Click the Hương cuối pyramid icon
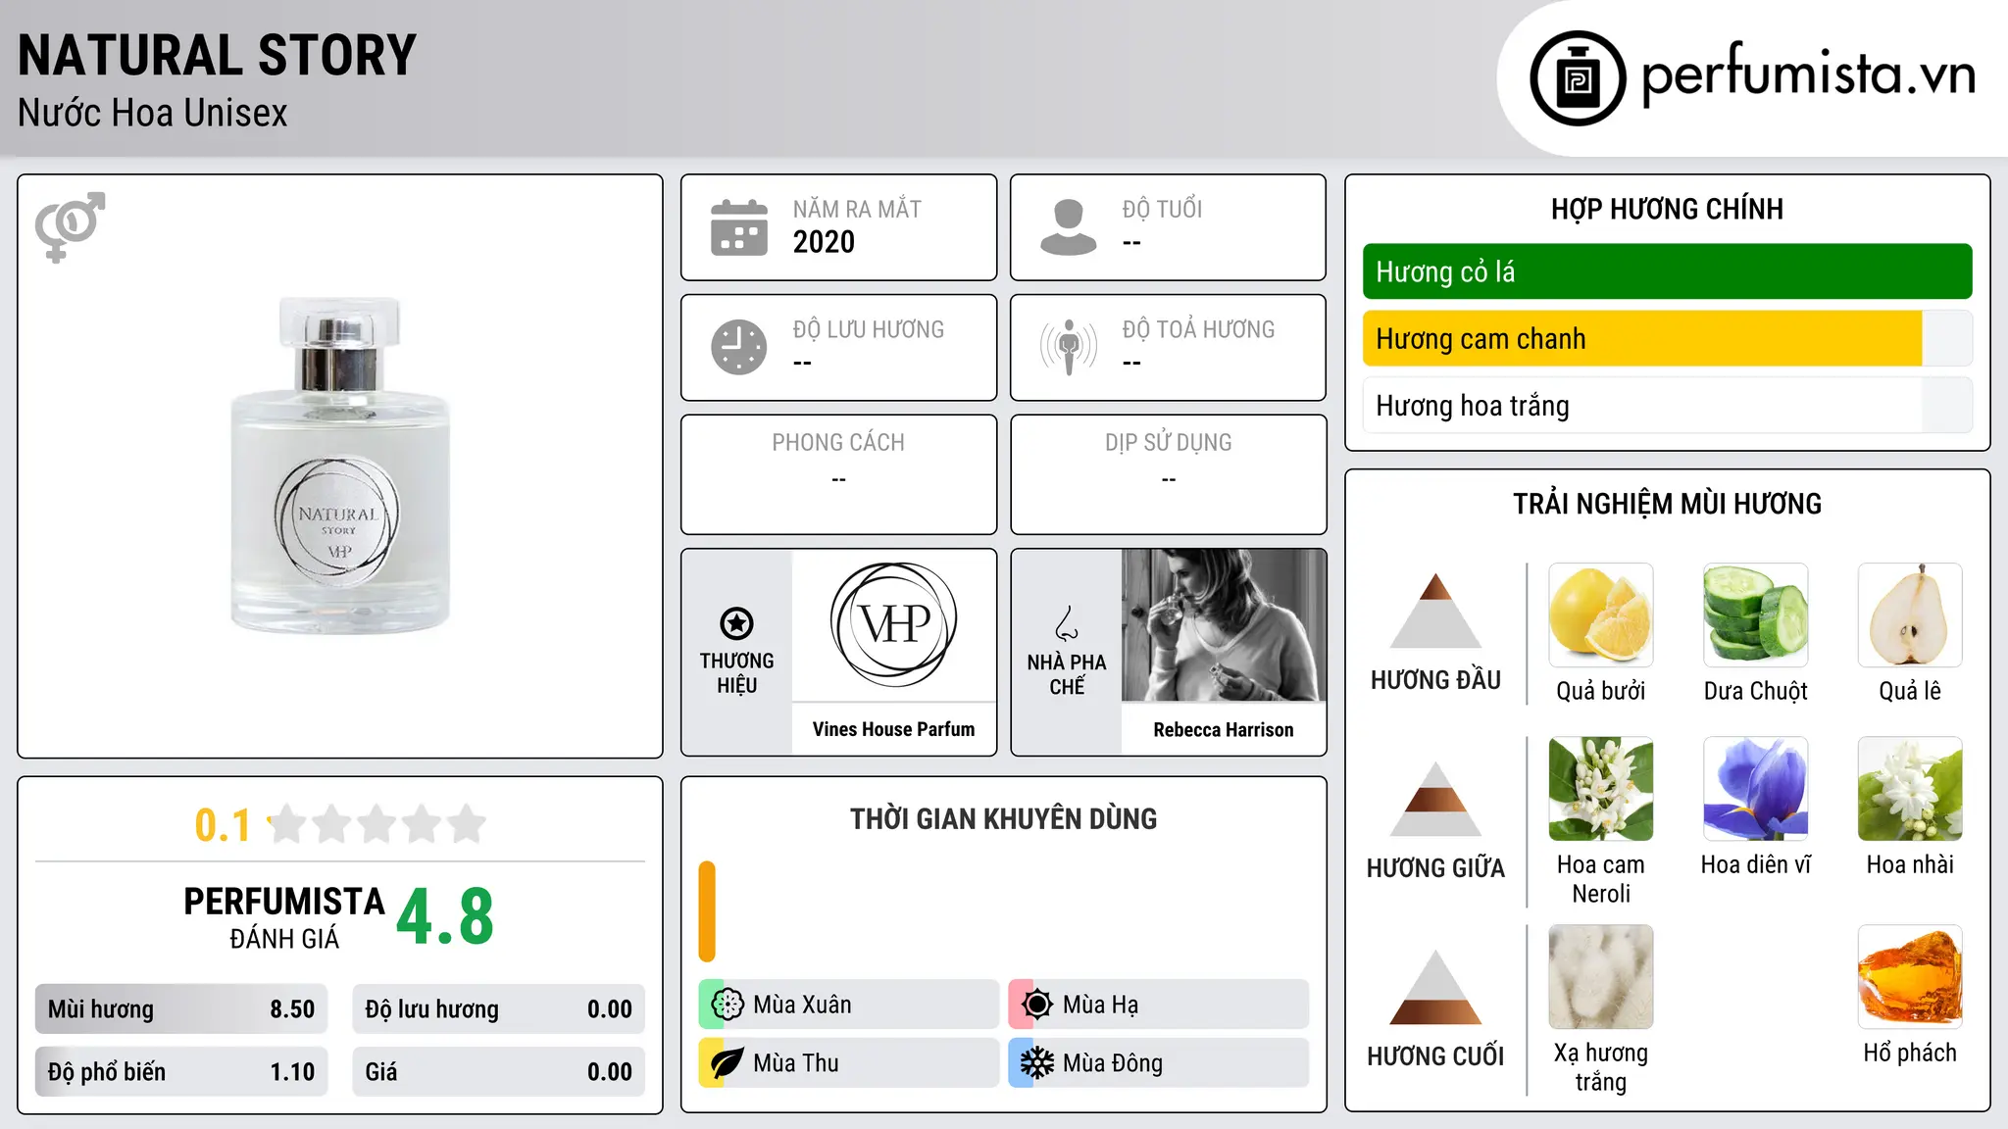This screenshot has width=2008, height=1129. pos(1435,987)
